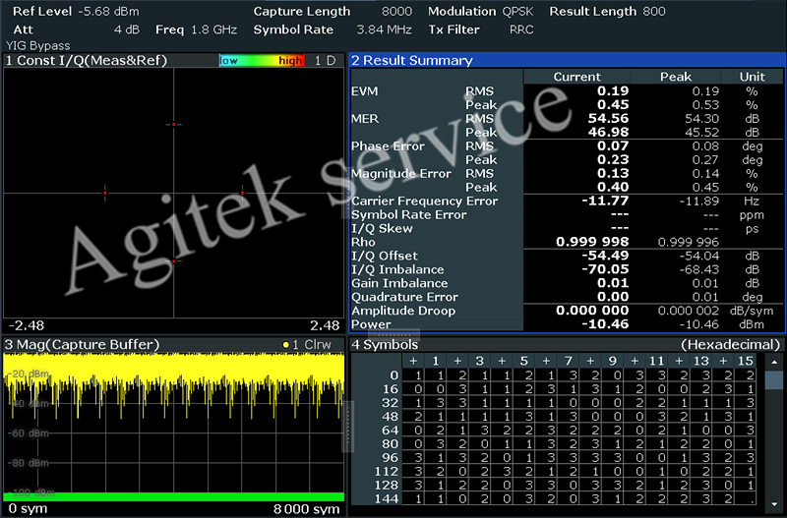
Task: Select column header 7 in Symbols table
Action: [569, 361]
